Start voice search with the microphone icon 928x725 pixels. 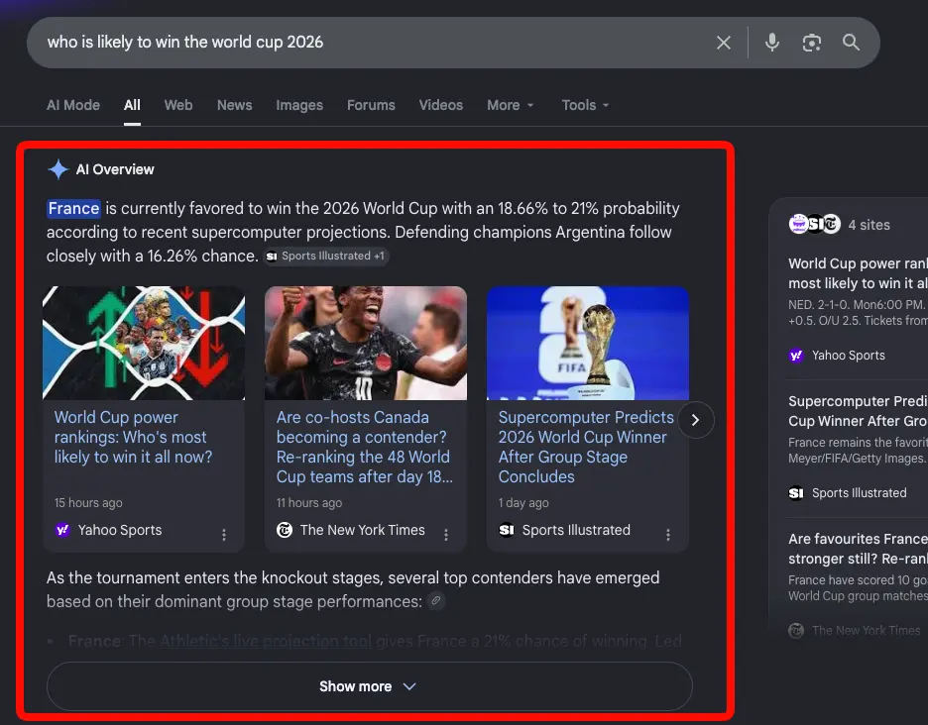coord(771,43)
